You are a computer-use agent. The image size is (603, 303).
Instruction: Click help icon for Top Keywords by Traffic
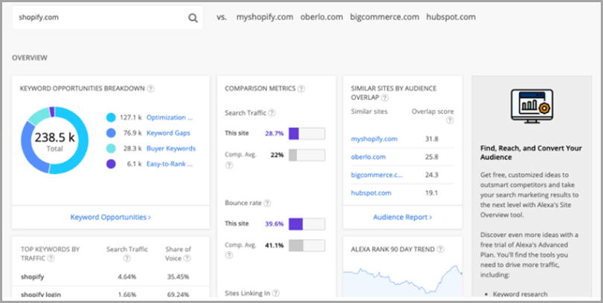[x=51, y=258]
